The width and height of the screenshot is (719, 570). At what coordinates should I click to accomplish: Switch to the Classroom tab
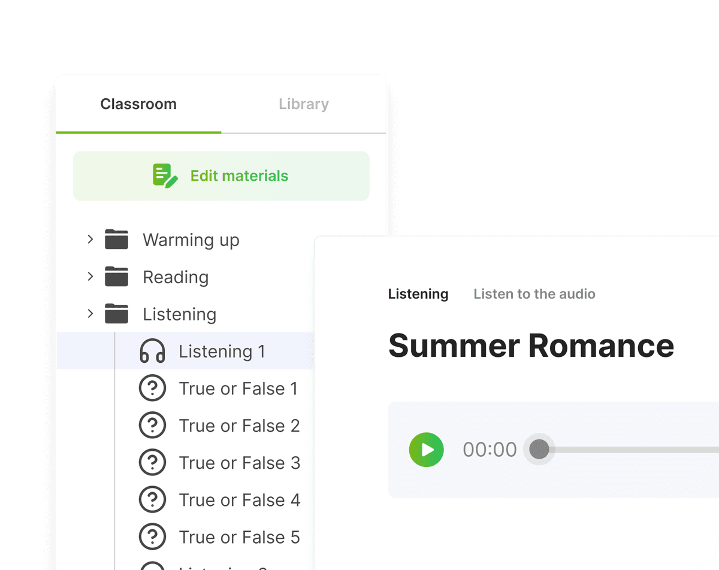(x=138, y=104)
